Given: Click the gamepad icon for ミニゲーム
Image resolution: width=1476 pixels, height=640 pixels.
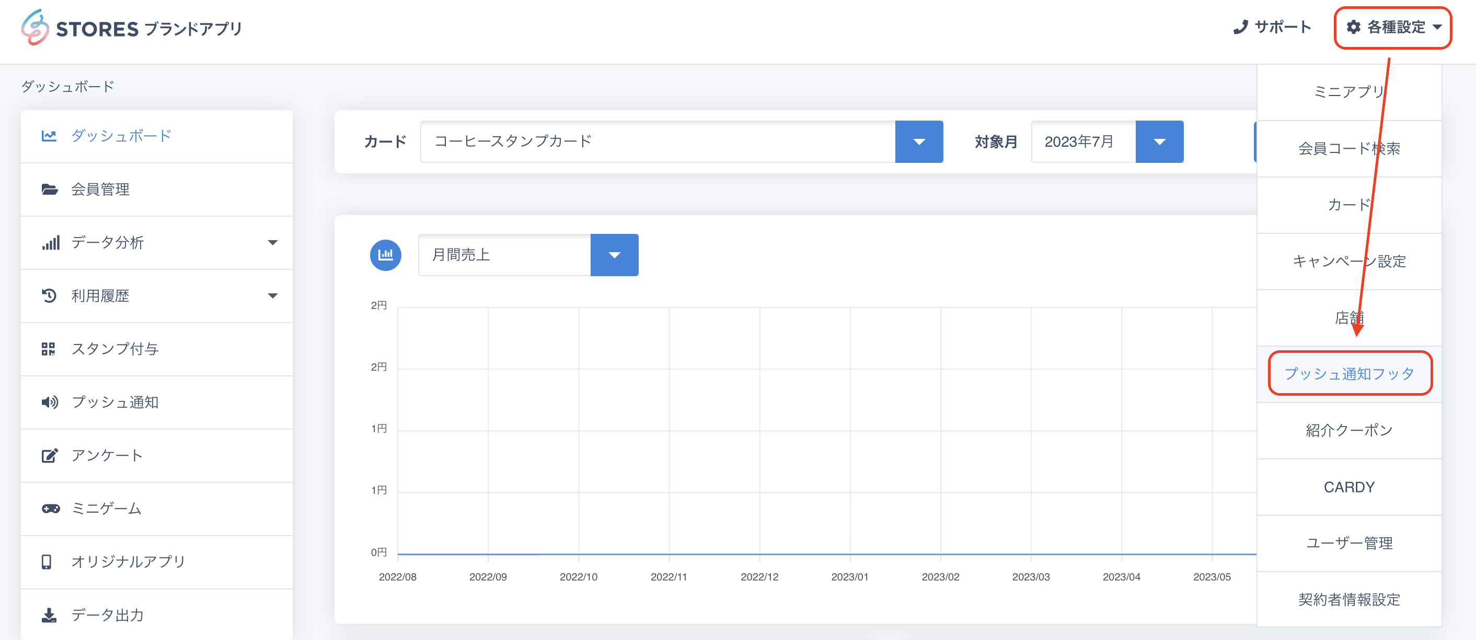Looking at the screenshot, I should [50, 508].
